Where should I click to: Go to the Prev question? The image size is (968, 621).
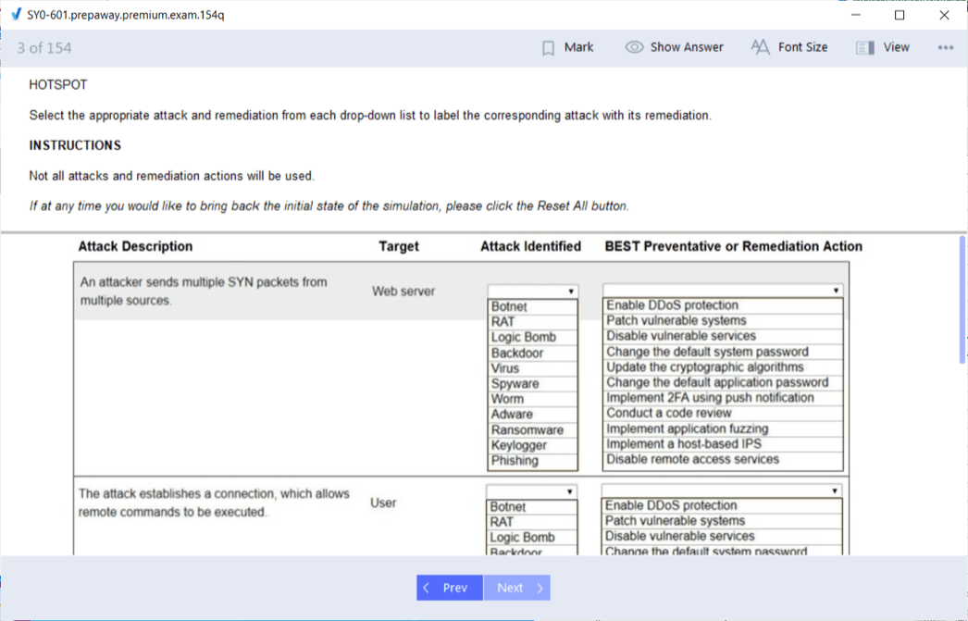[449, 588]
